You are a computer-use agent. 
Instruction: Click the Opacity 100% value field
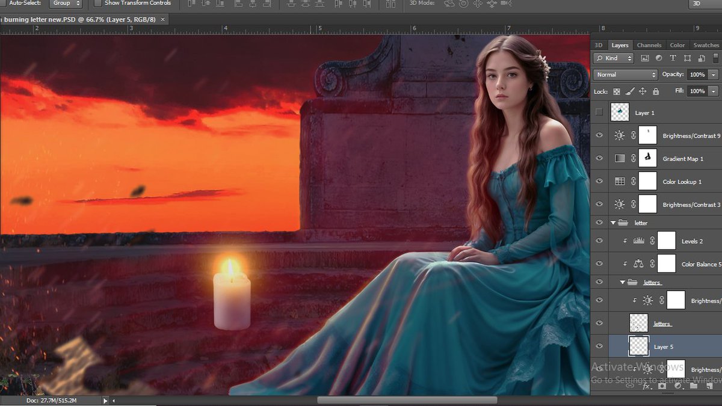(697, 75)
